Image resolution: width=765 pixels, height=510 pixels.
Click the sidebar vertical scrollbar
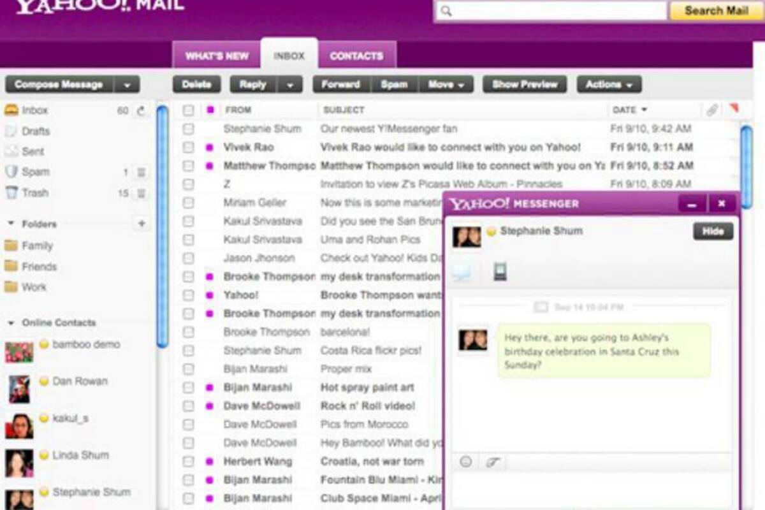(x=162, y=226)
